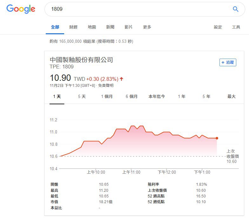Click the 最高 value 11.20

tap(104, 190)
